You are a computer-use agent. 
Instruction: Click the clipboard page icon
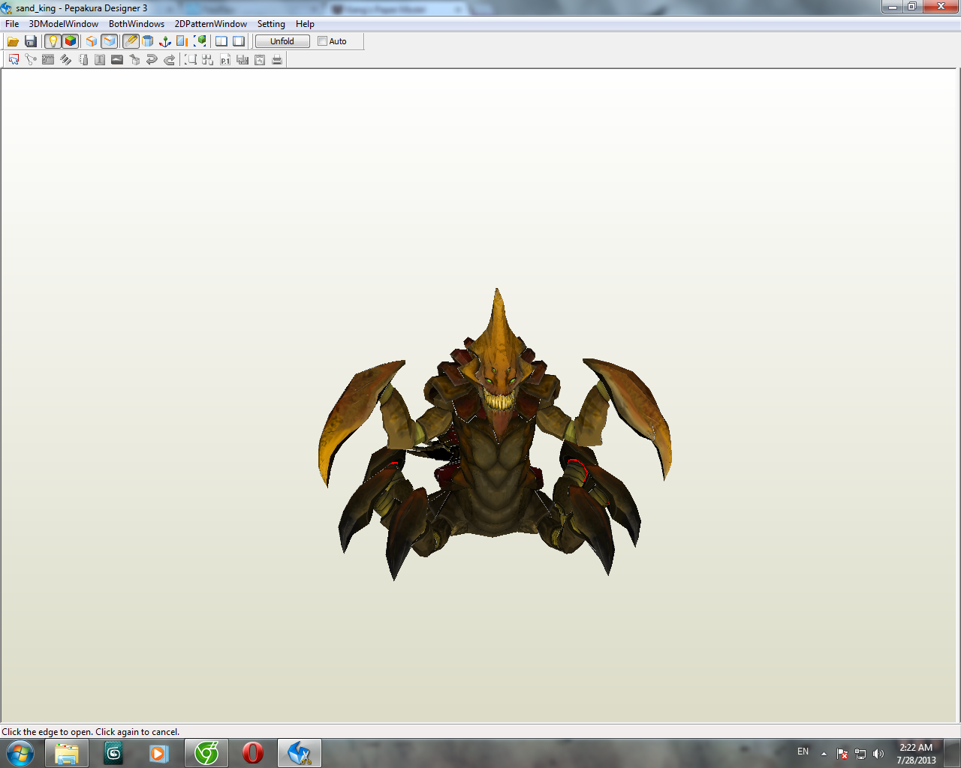point(260,60)
